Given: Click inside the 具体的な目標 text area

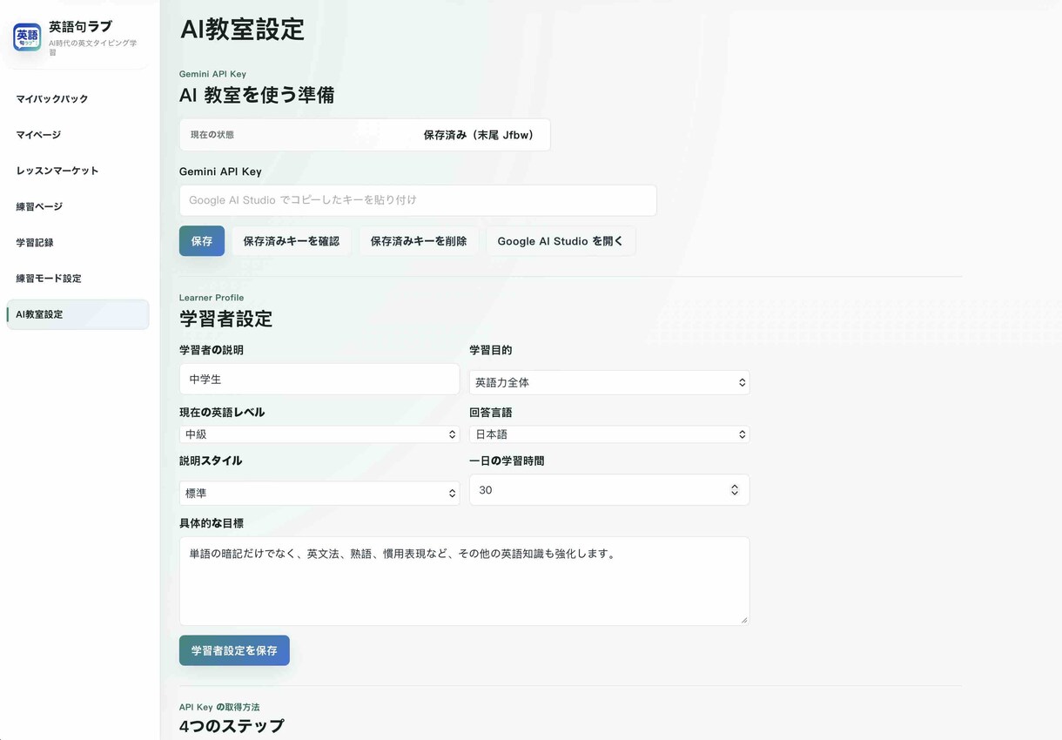Looking at the screenshot, I should coord(464,581).
